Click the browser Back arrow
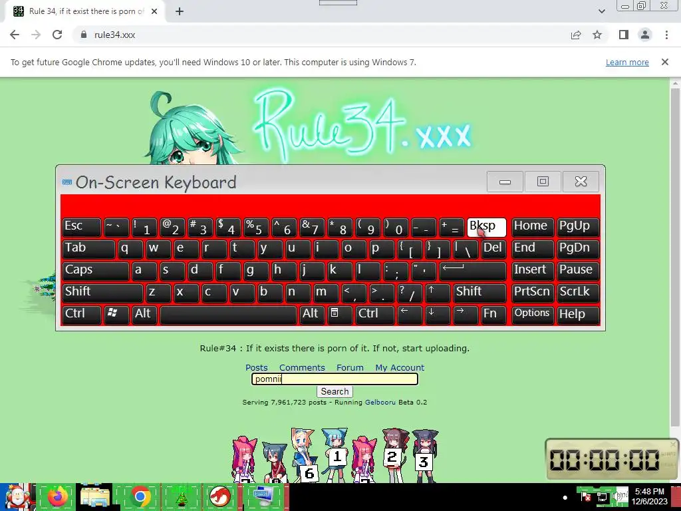The height and width of the screenshot is (511, 681). tap(15, 35)
